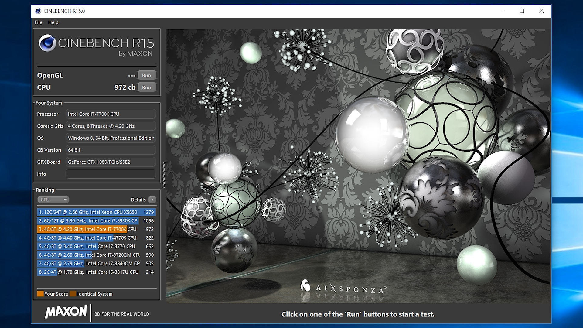Click the Cinebench title bar app icon

tap(38, 11)
